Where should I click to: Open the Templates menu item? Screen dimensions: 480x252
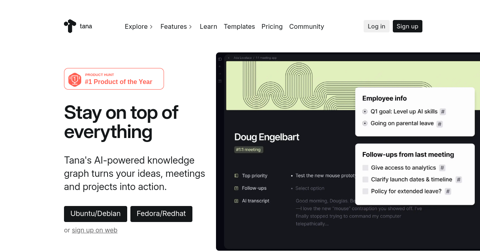point(239,26)
